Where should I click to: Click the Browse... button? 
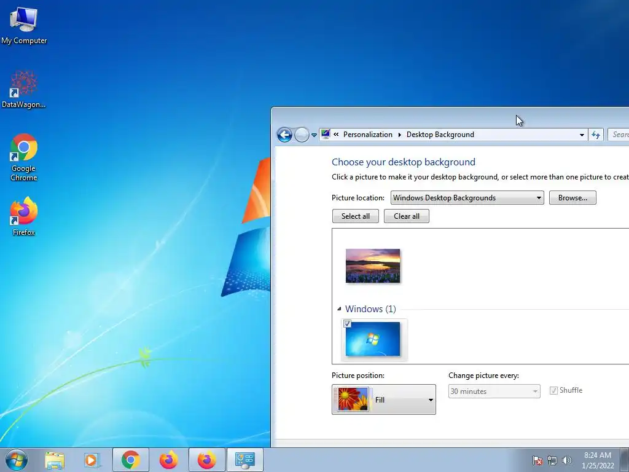pos(572,197)
